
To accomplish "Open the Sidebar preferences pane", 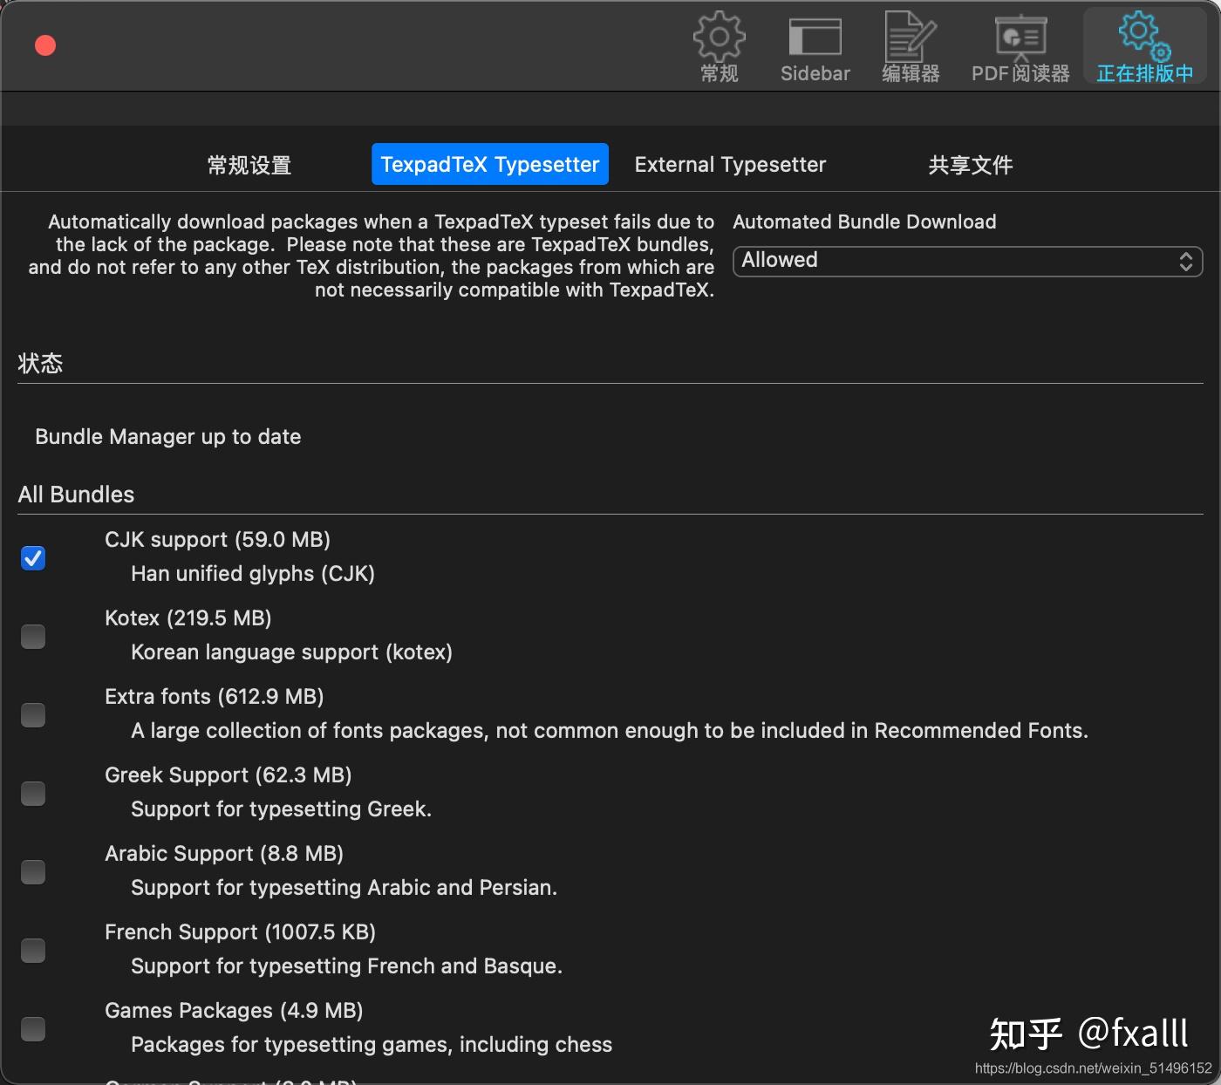I will click(815, 49).
